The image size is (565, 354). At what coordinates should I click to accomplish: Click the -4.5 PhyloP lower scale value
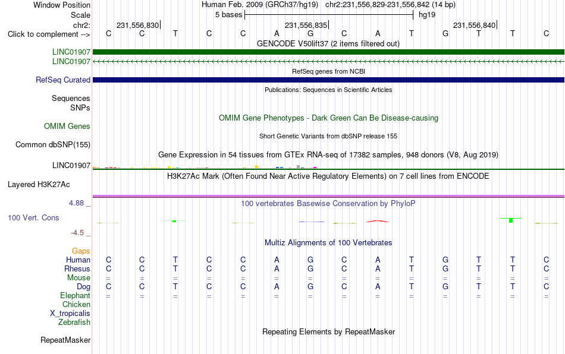pyautogui.click(x=77, y=233)
